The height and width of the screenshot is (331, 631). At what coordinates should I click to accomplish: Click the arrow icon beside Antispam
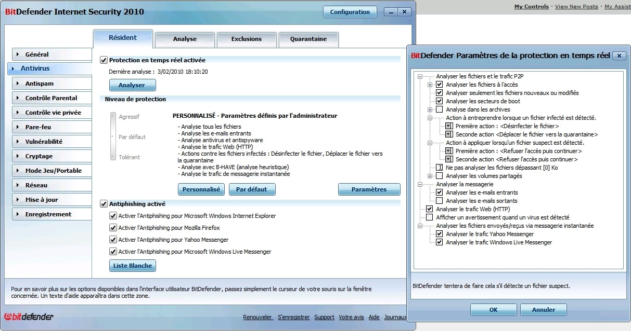[x=17, y=84]
